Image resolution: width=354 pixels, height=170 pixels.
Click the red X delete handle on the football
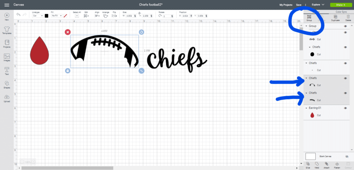67,32
